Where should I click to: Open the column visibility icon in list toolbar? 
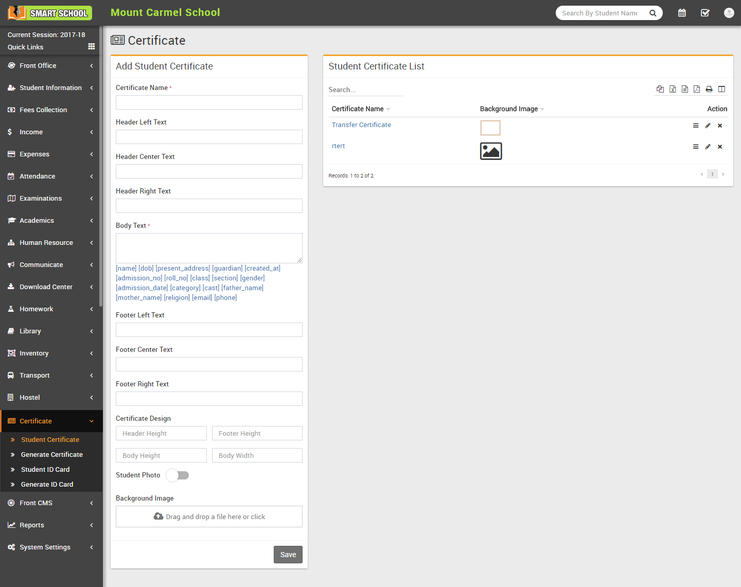point(721,89)
